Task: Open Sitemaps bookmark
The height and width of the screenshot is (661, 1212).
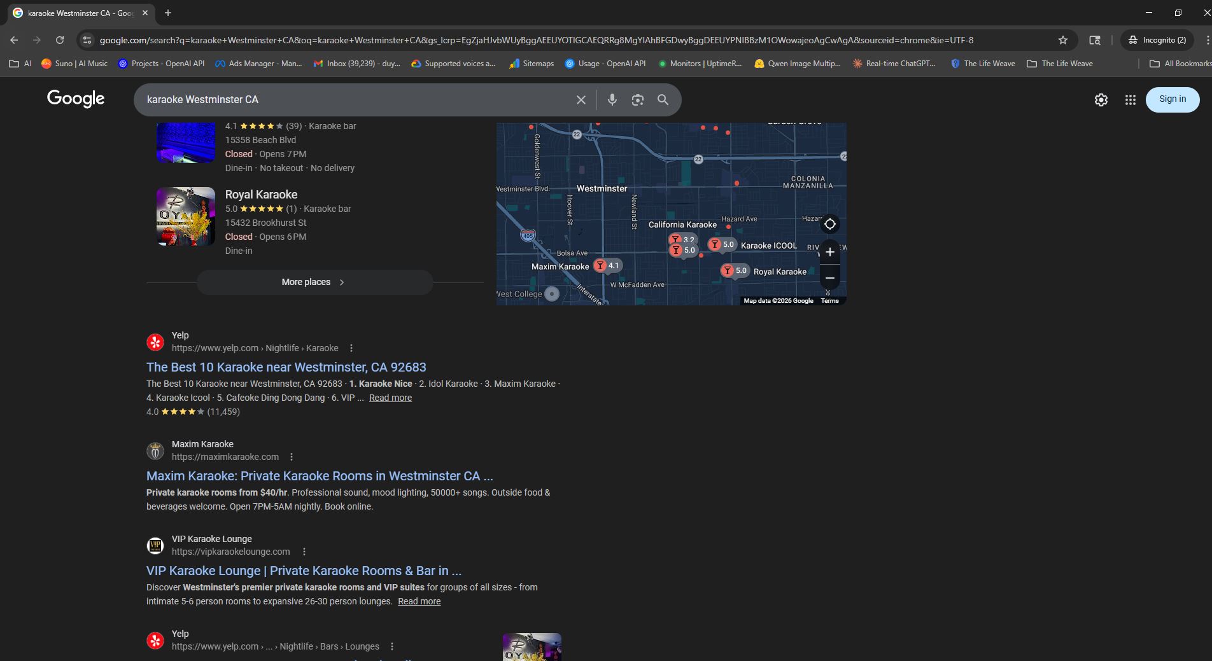Action: (532, 64)
